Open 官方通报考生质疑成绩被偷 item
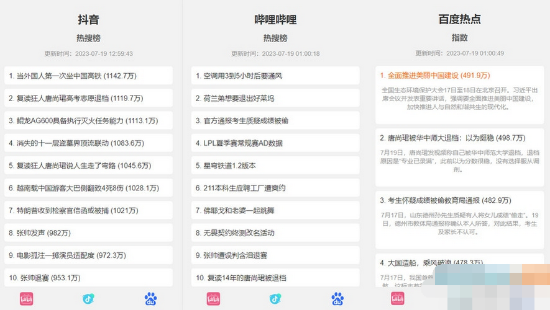 275,120
